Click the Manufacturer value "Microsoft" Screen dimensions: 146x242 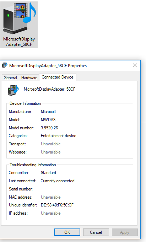click(48, 112)
